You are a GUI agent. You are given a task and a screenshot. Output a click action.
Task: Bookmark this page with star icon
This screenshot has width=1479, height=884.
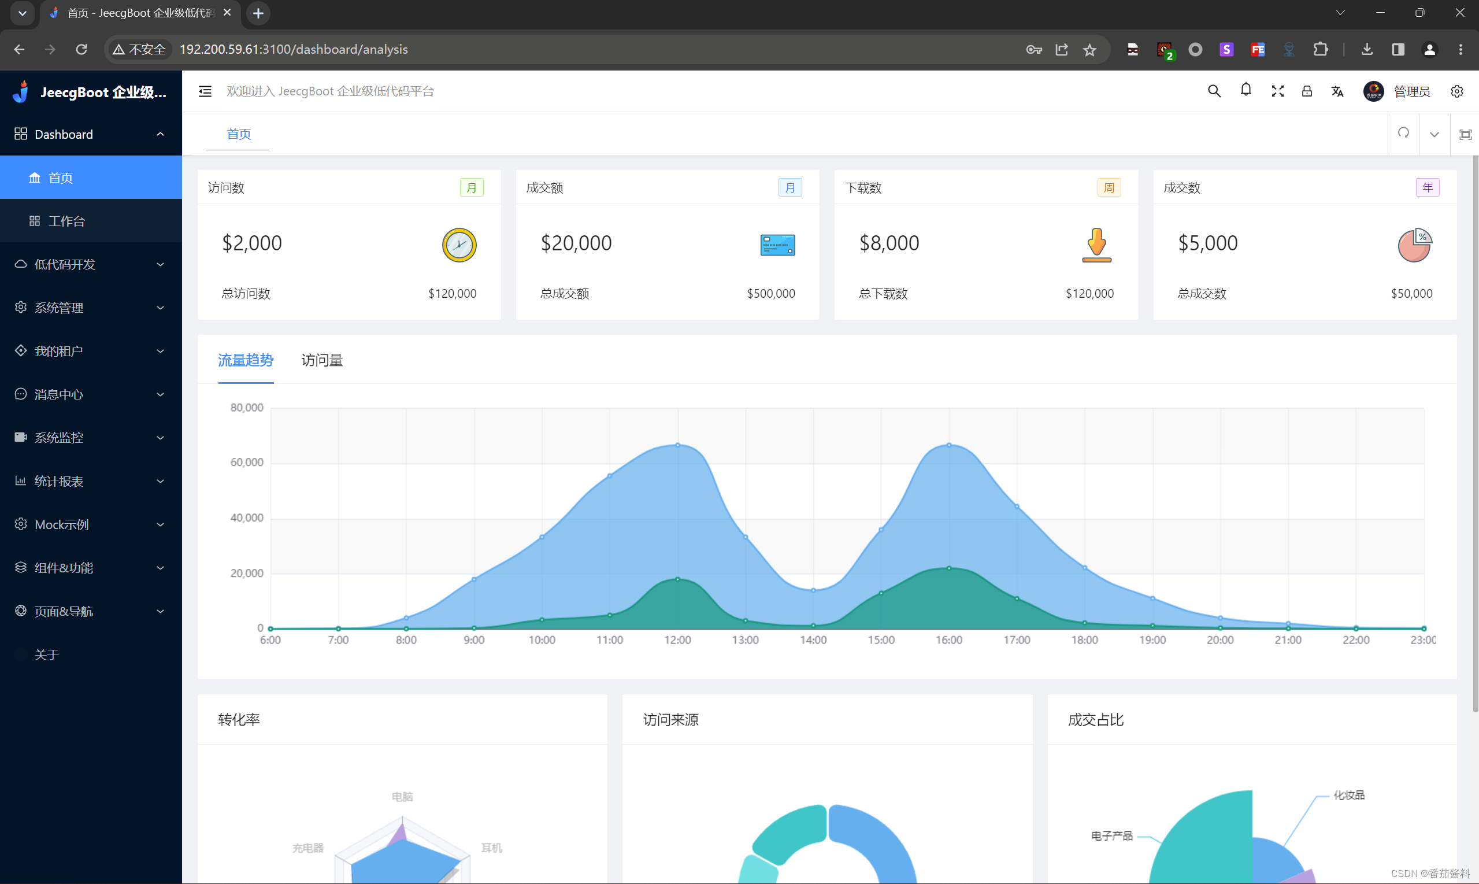click(x=1089, y=50)
